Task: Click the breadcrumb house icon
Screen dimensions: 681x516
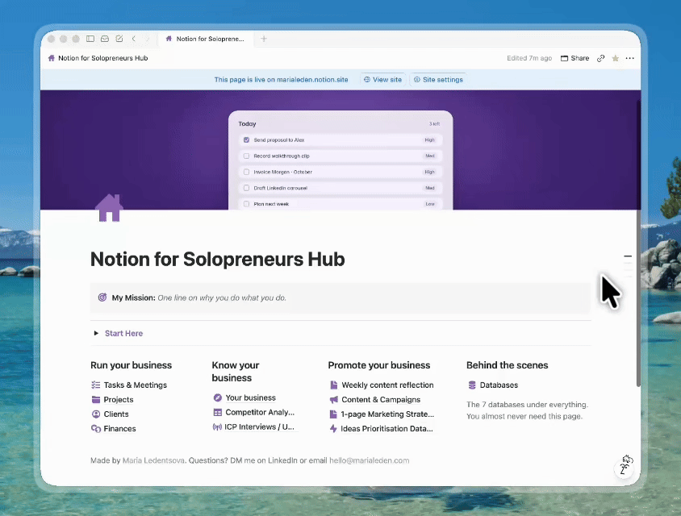Action: coord(52,58)
